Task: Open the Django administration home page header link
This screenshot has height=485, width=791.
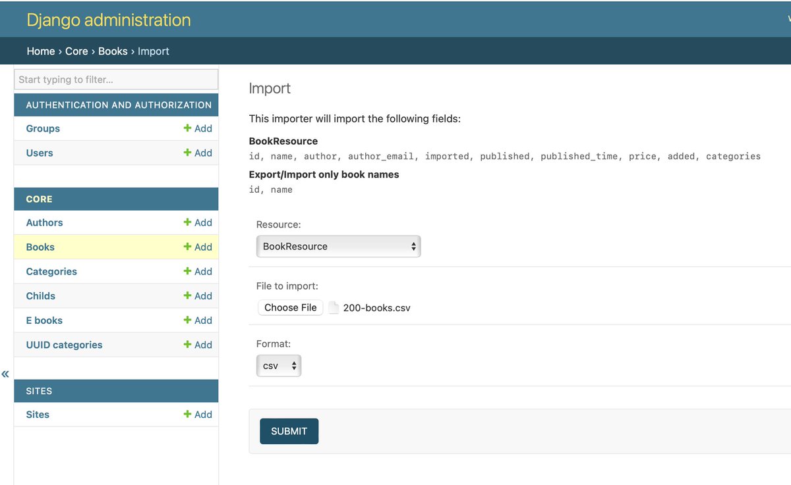Action: tap(108, 20)
